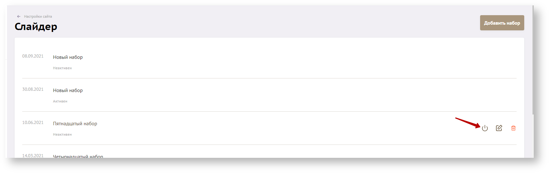Click the Слайдер page heading
The width and height of the screenshot is (549, 173).
tap(36, 27)
